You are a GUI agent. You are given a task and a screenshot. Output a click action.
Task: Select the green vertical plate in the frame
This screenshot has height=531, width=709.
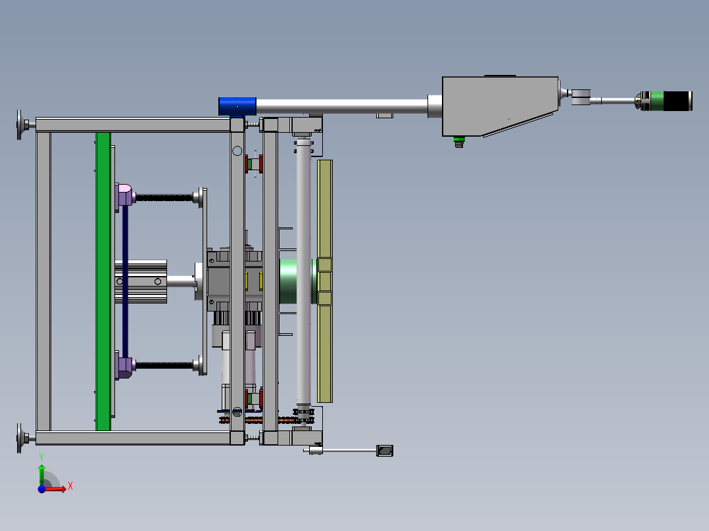pos(103,281)
